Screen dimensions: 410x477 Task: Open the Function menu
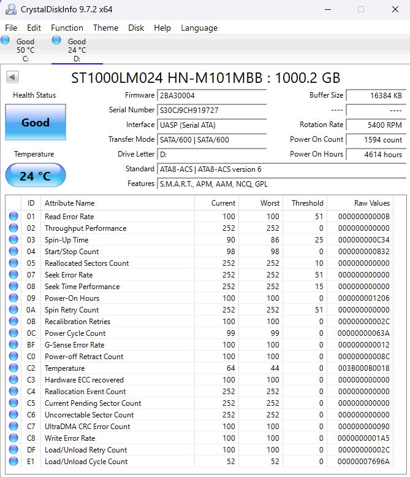[x=67, y=28]
